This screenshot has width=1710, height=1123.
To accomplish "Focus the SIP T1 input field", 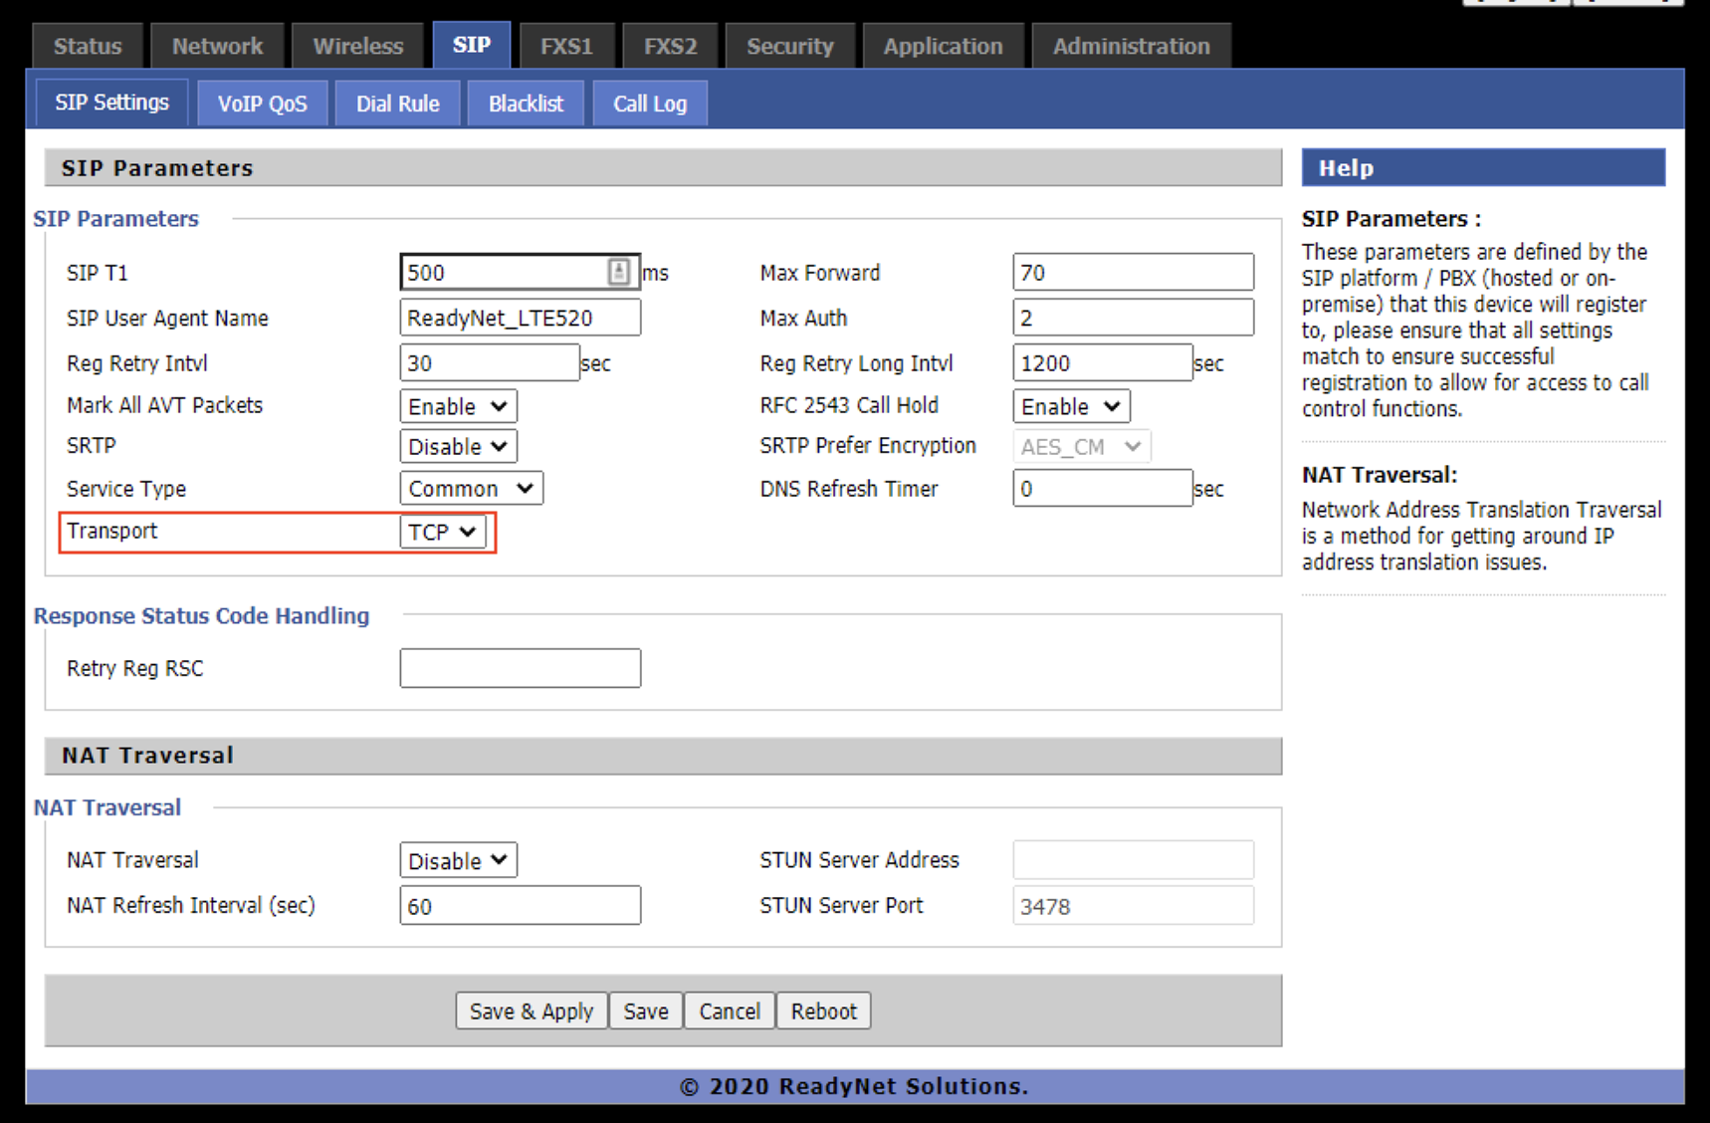I will point(520,272).
